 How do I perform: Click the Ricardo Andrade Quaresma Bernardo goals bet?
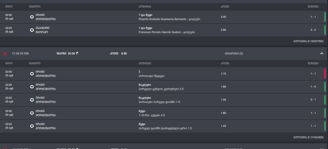click(169, 19)
